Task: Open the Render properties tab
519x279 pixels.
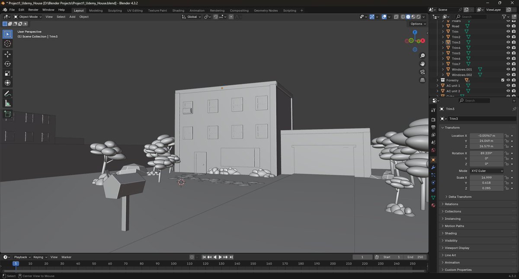Action: point(433,120)
